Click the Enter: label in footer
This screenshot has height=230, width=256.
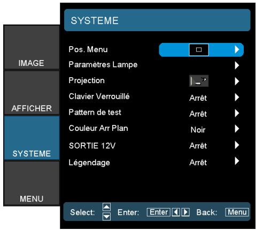coord(128,212)
